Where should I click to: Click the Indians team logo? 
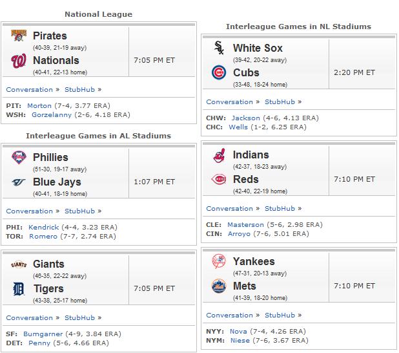220,155
